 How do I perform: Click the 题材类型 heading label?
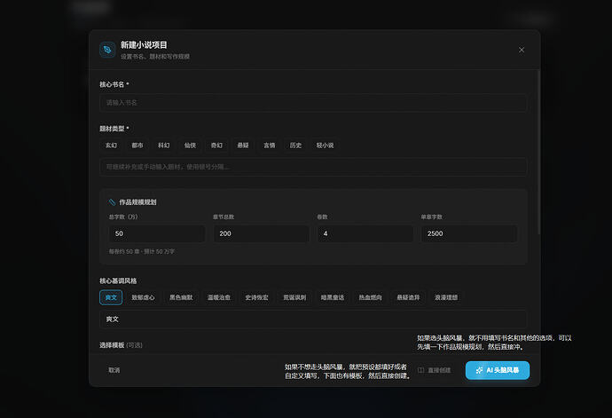click(x=112, y=129)
